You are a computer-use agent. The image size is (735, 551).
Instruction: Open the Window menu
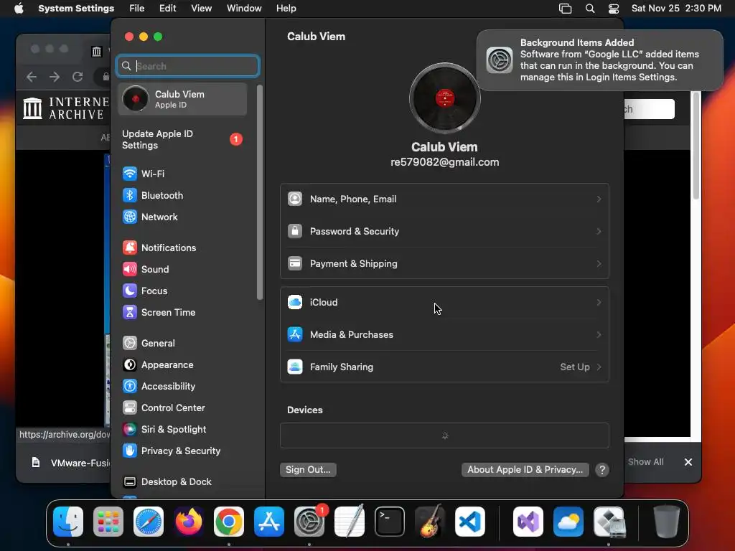244,9
